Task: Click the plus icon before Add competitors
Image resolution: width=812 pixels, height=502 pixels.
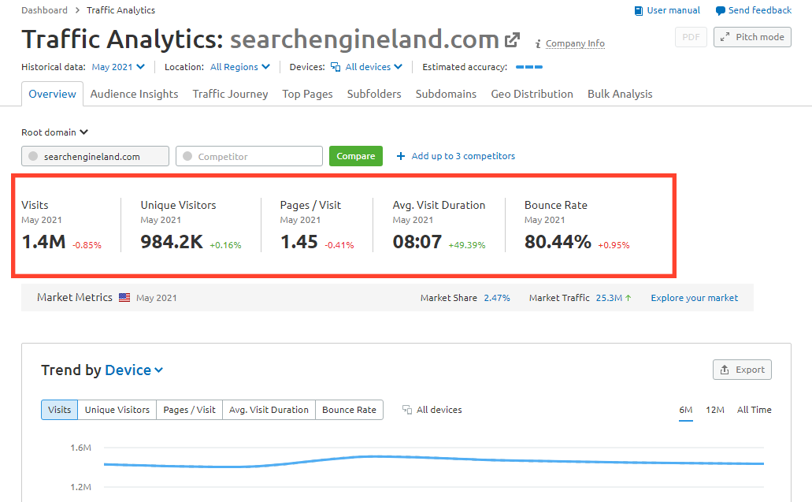Action: pos(401,156)
